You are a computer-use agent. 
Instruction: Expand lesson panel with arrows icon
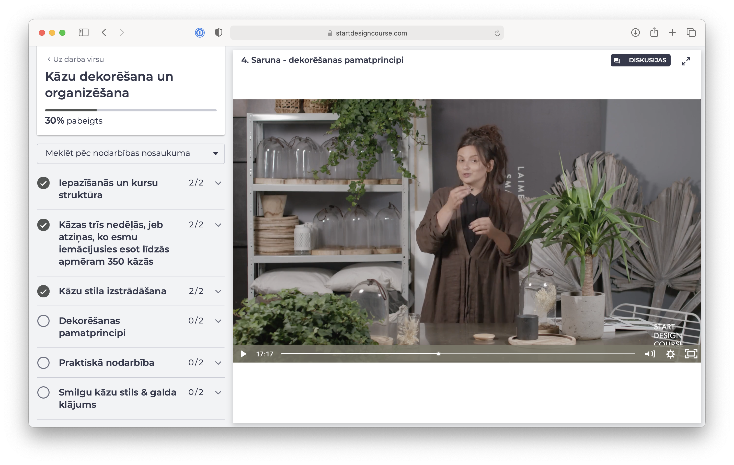point(685,61)
